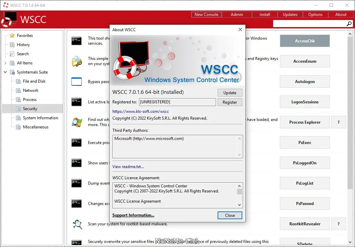Click PsLoggedOn console icon
The height and width of the screenshot is (247, 355).
pos(76,163)
